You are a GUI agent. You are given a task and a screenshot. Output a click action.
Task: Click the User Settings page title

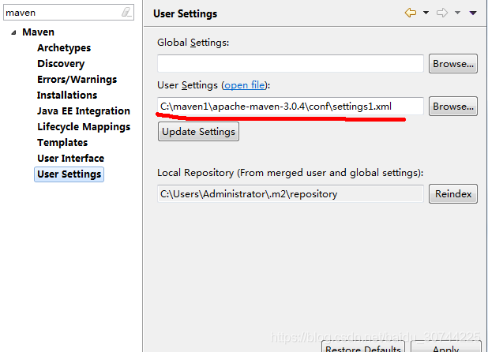pyautogui.click(x=186, y=13)
